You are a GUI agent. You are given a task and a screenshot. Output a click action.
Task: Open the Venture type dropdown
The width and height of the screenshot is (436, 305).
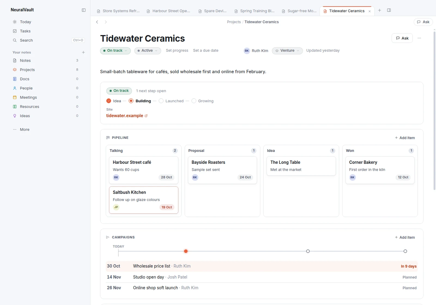(x=287, y=51)
